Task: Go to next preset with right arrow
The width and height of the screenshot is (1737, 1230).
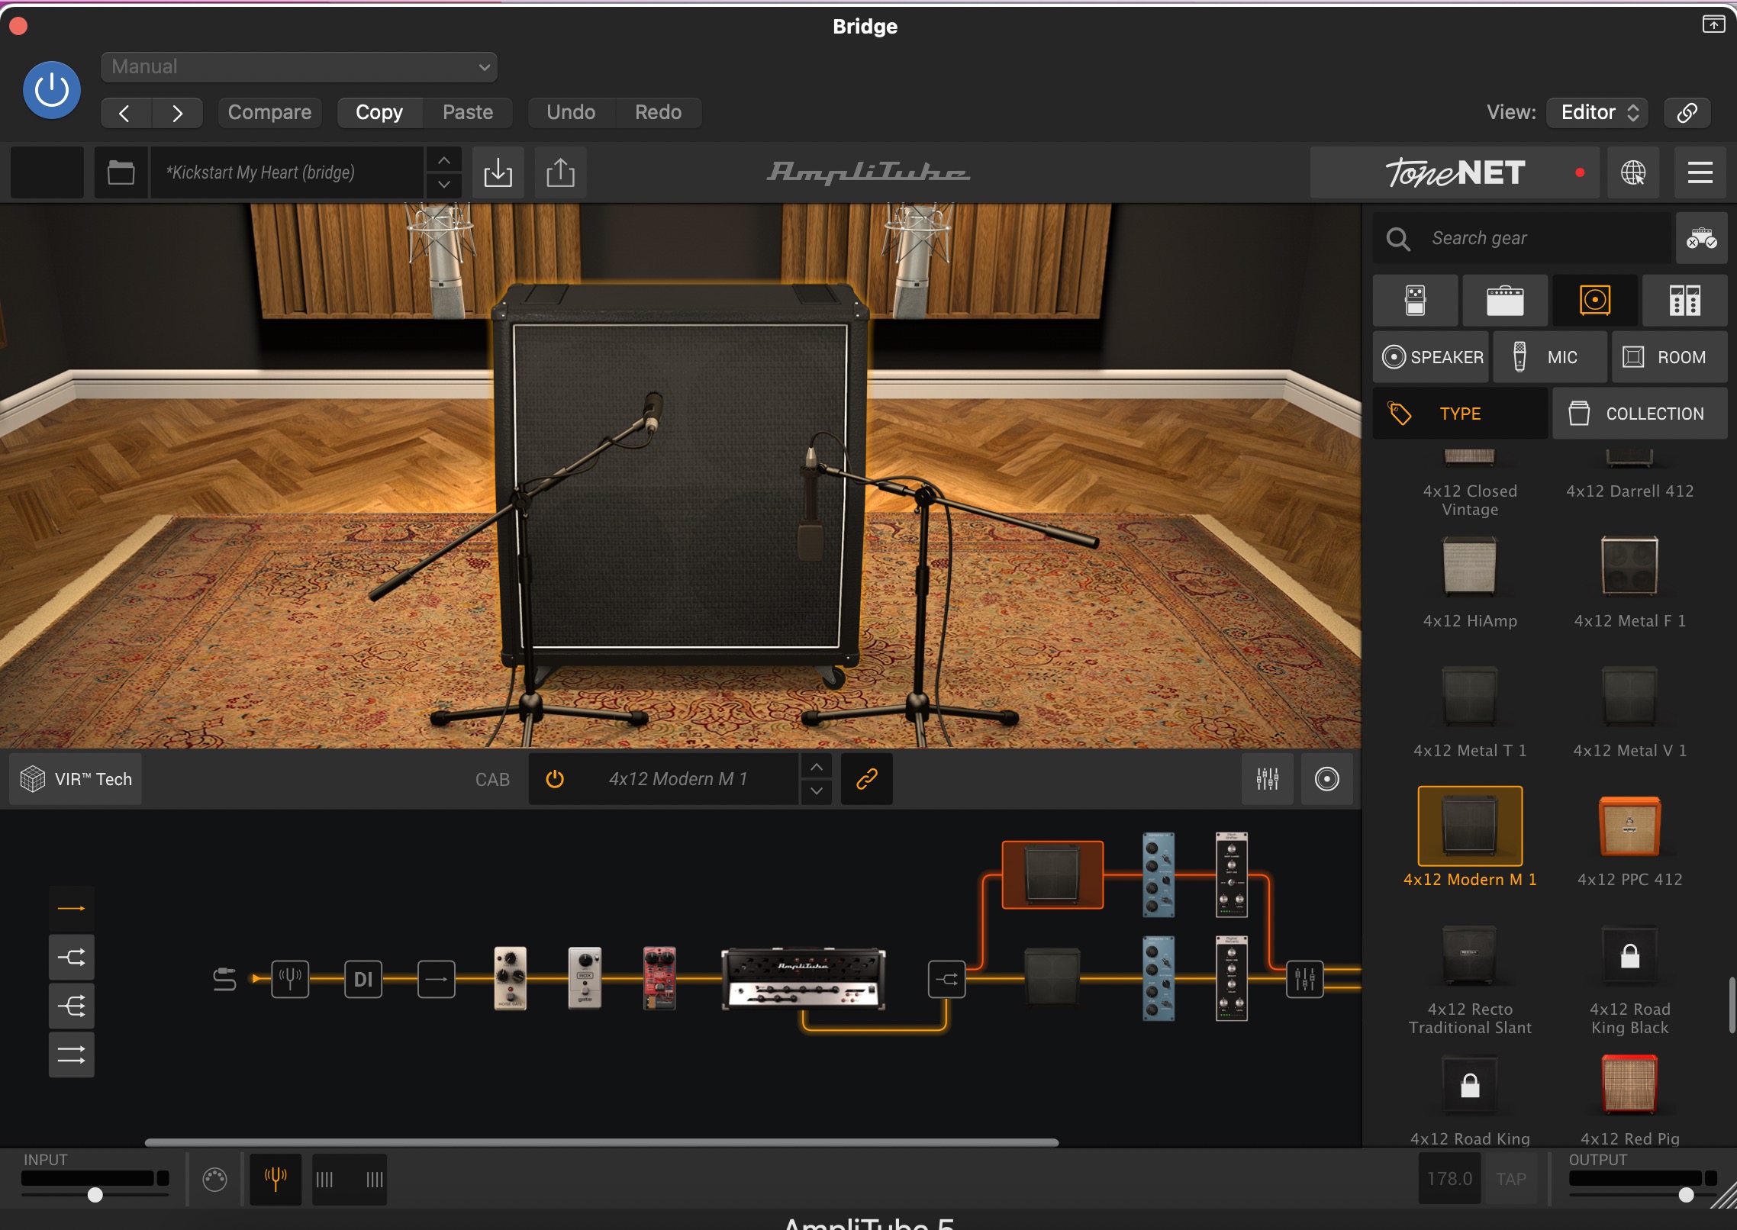Action: (177, 113)
